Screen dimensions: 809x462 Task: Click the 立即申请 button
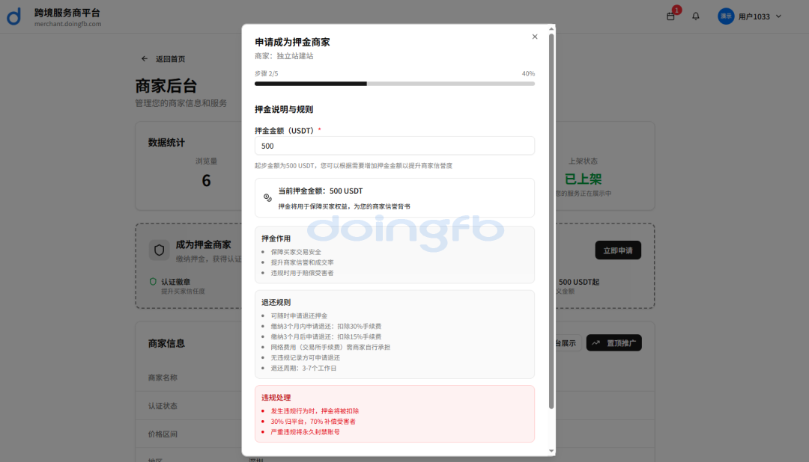pyautogui.click(x=617, y=250)
